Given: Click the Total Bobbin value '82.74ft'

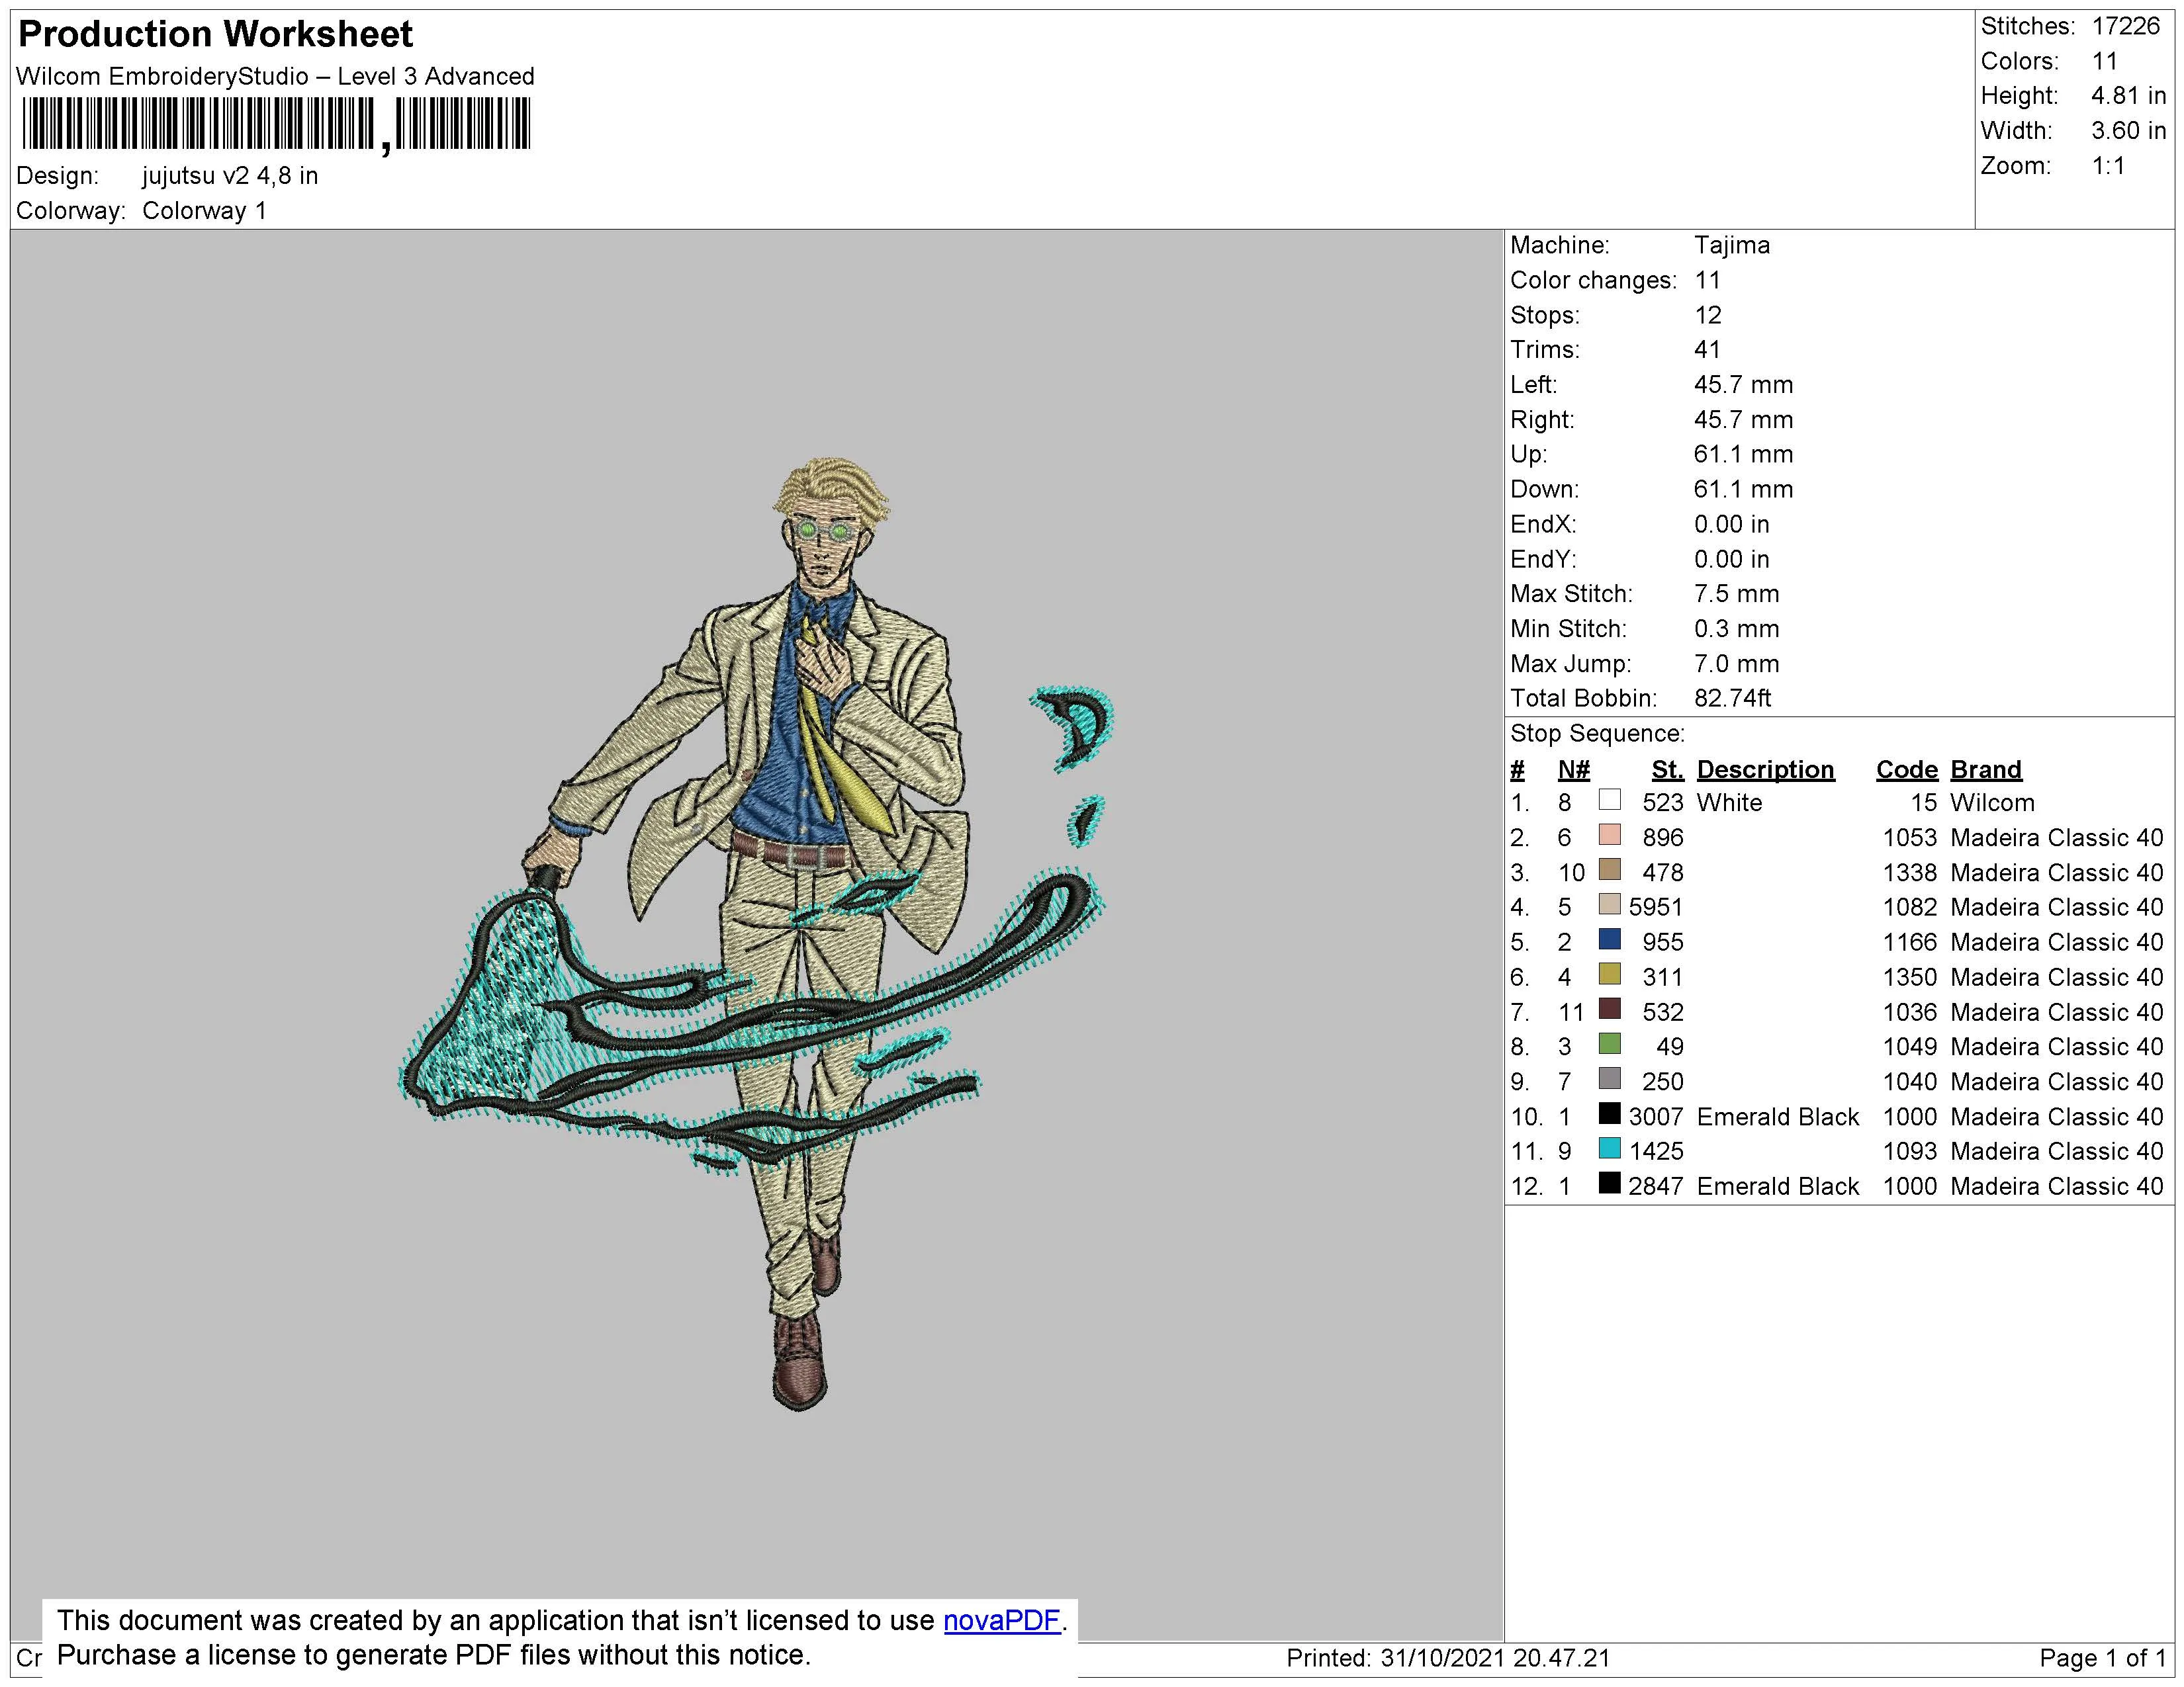Looking at the screenshot, I should tap(1732, 697).
